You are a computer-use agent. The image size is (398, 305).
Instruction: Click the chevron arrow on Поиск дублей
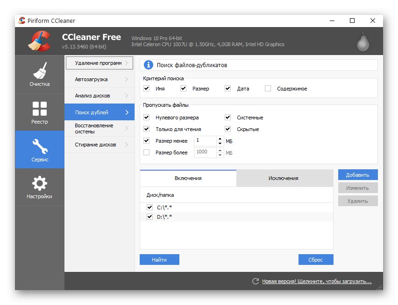[x=127, y=112]
